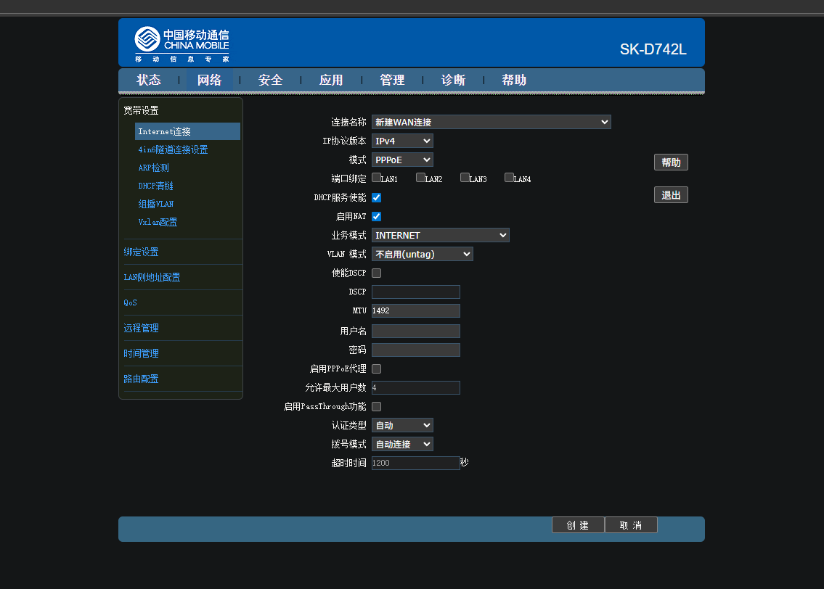
Task: Expand the VLAN 模式 dropdown
Action: pos(423,254)
